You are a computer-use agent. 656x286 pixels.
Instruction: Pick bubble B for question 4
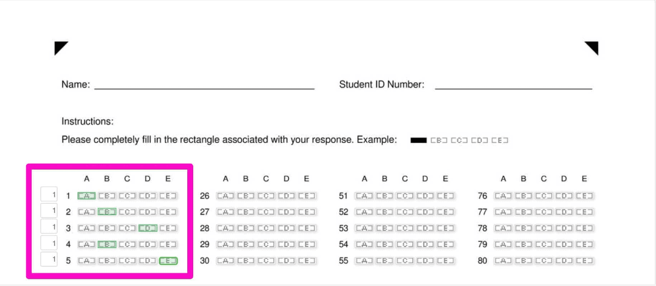point(107,244)
